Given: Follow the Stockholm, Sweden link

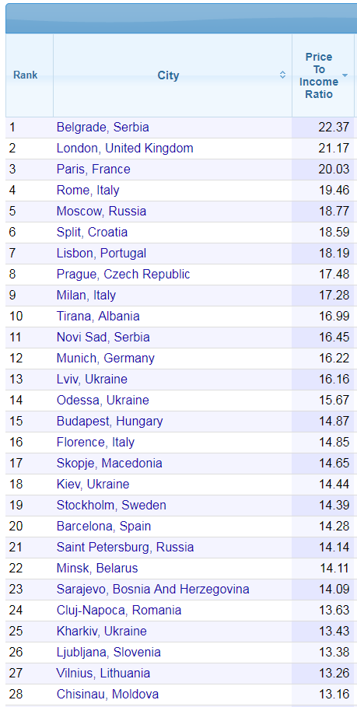Looking at the screenshot, I should 111,505.
